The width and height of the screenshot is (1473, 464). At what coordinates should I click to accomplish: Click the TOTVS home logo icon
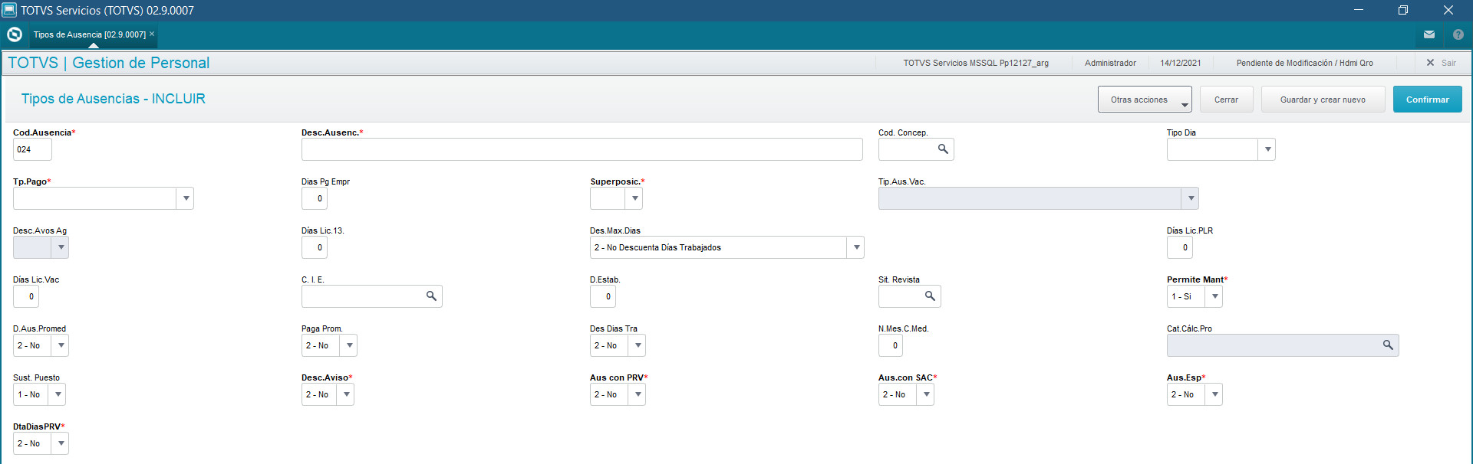14,34
